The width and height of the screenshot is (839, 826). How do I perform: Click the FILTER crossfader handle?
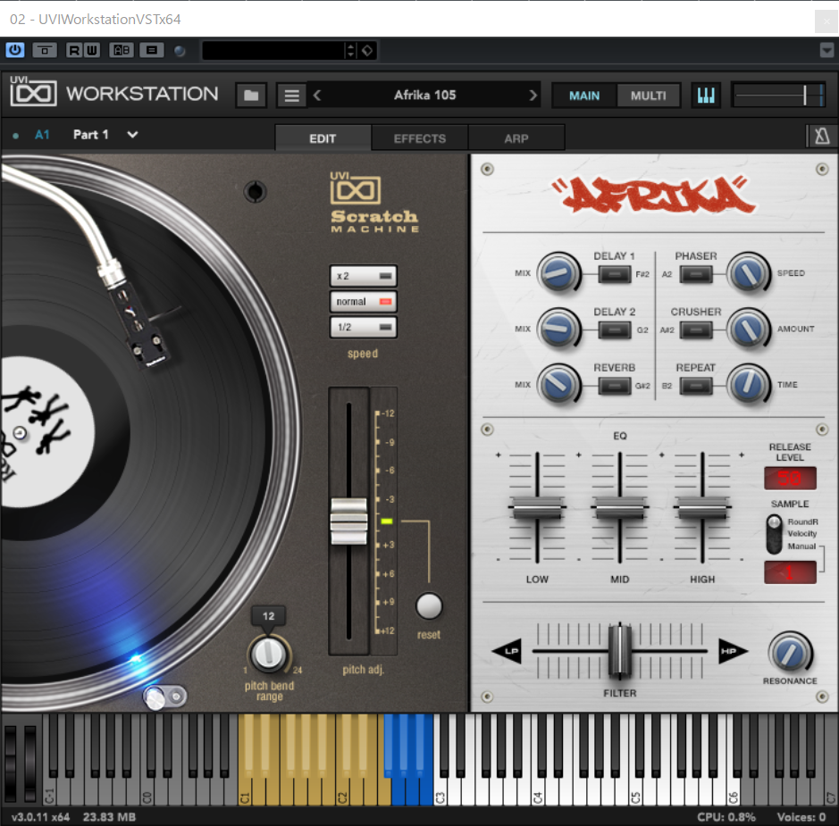pyautogui.click(x=619, y=651)
